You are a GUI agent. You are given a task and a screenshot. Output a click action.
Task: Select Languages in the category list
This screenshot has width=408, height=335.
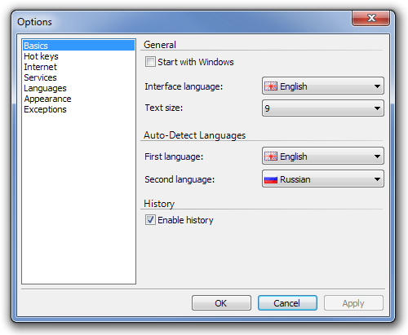45,88
